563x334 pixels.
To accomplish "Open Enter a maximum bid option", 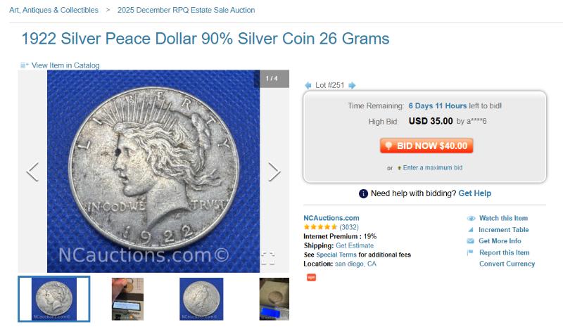I will [432, 167].
